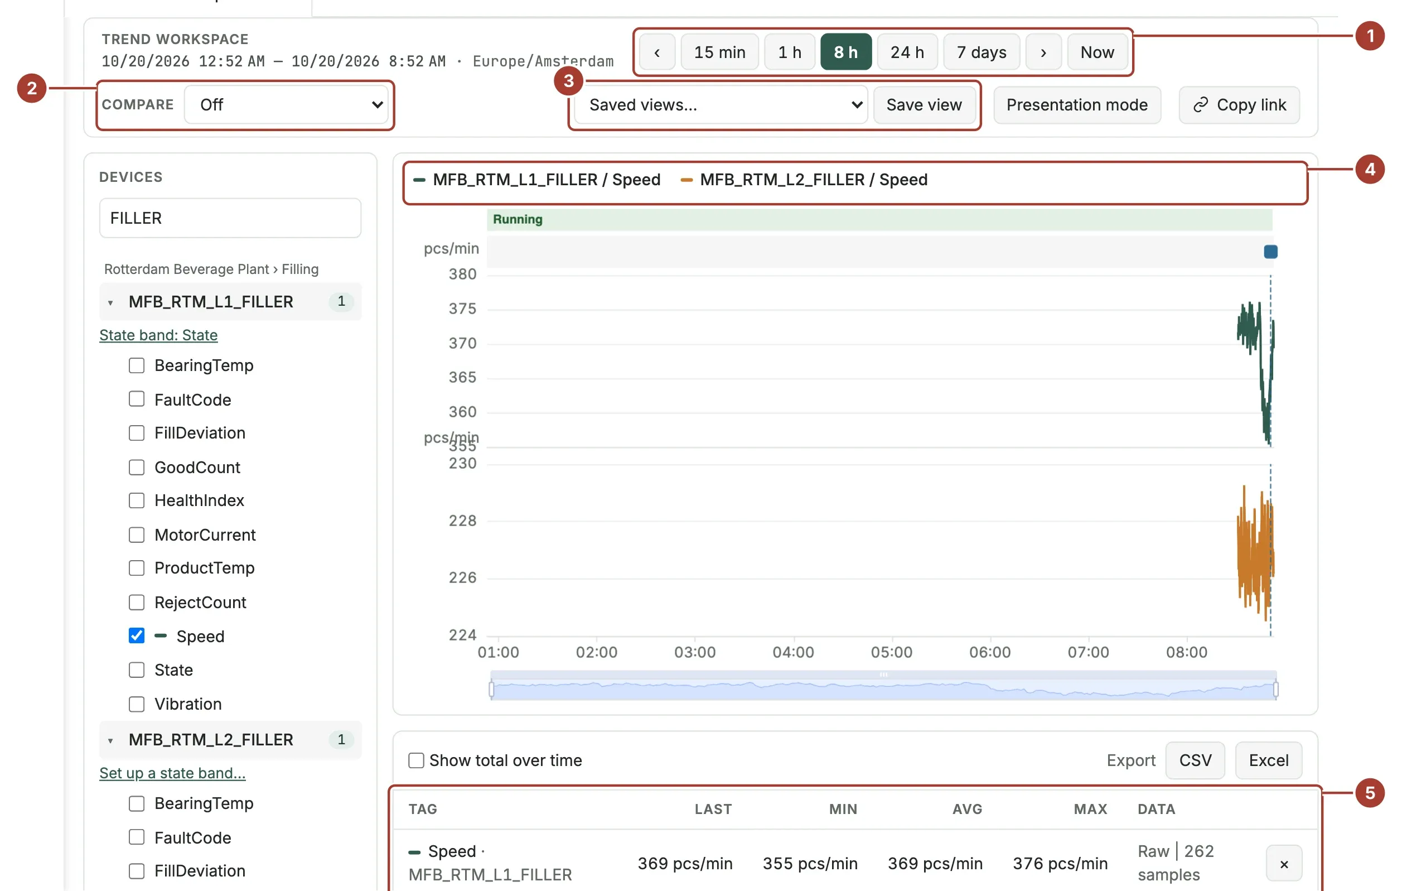The image size is (1402, 891).
Task: Select the 1 h time range
Action: [790, 52]
